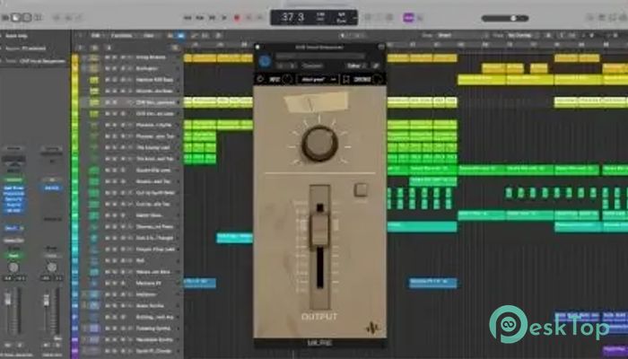This screenshot has height=359, width=628.
Task: Click the large rotary knob on plugin
Action: pos(317,142)
